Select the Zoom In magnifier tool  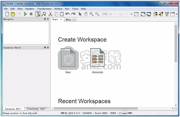click(x=91, y=14)
